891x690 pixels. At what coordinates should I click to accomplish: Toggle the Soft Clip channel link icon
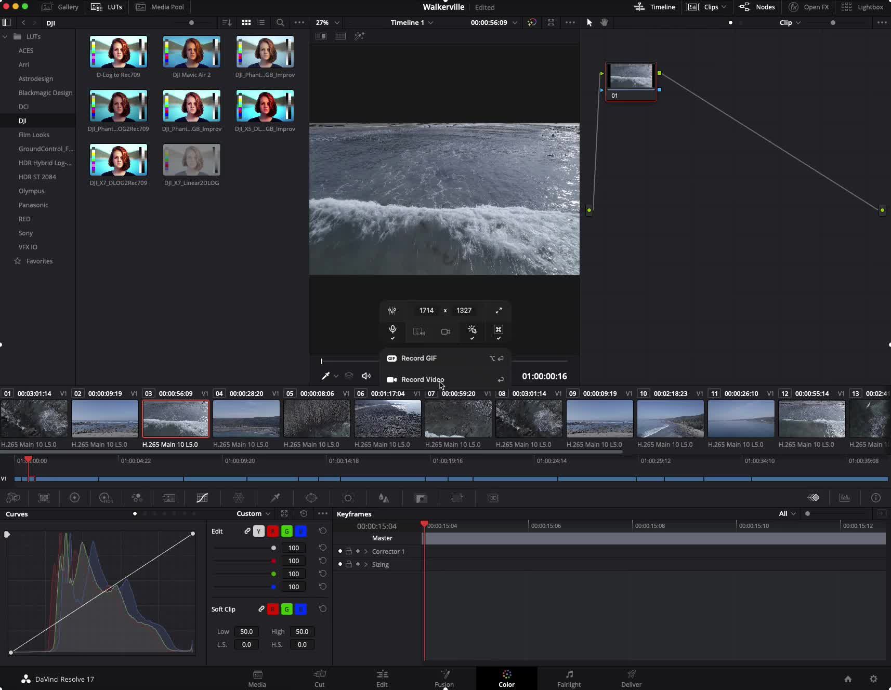tap(261, 609)
